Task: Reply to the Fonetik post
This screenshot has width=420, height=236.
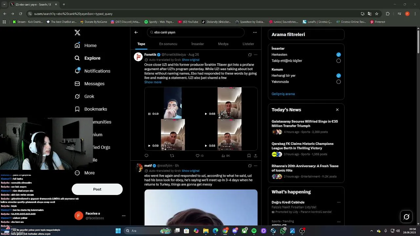Action: click(146, 156)
